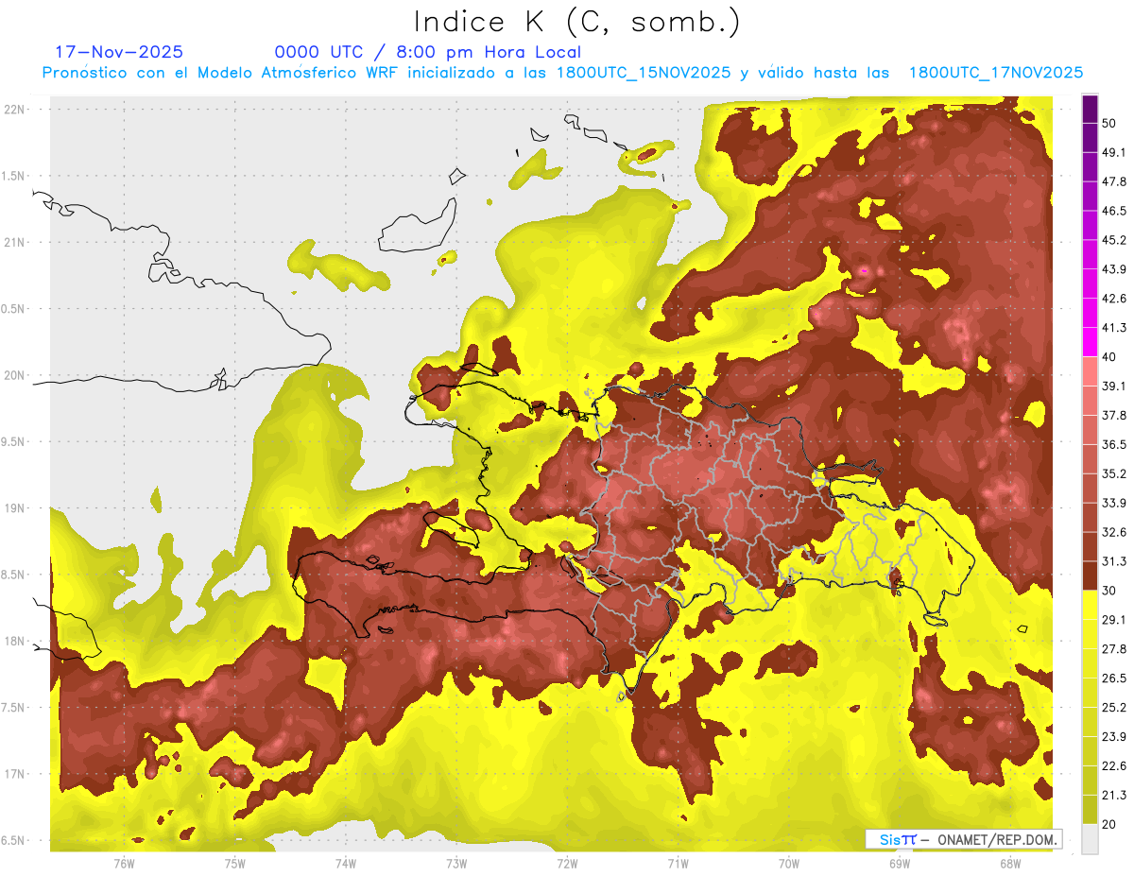Click the 70W longitude label
This screenshot has height=876, width=1134.
coord(789,863)
